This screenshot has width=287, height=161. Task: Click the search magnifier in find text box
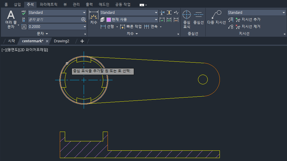click(x=83, y=19)
